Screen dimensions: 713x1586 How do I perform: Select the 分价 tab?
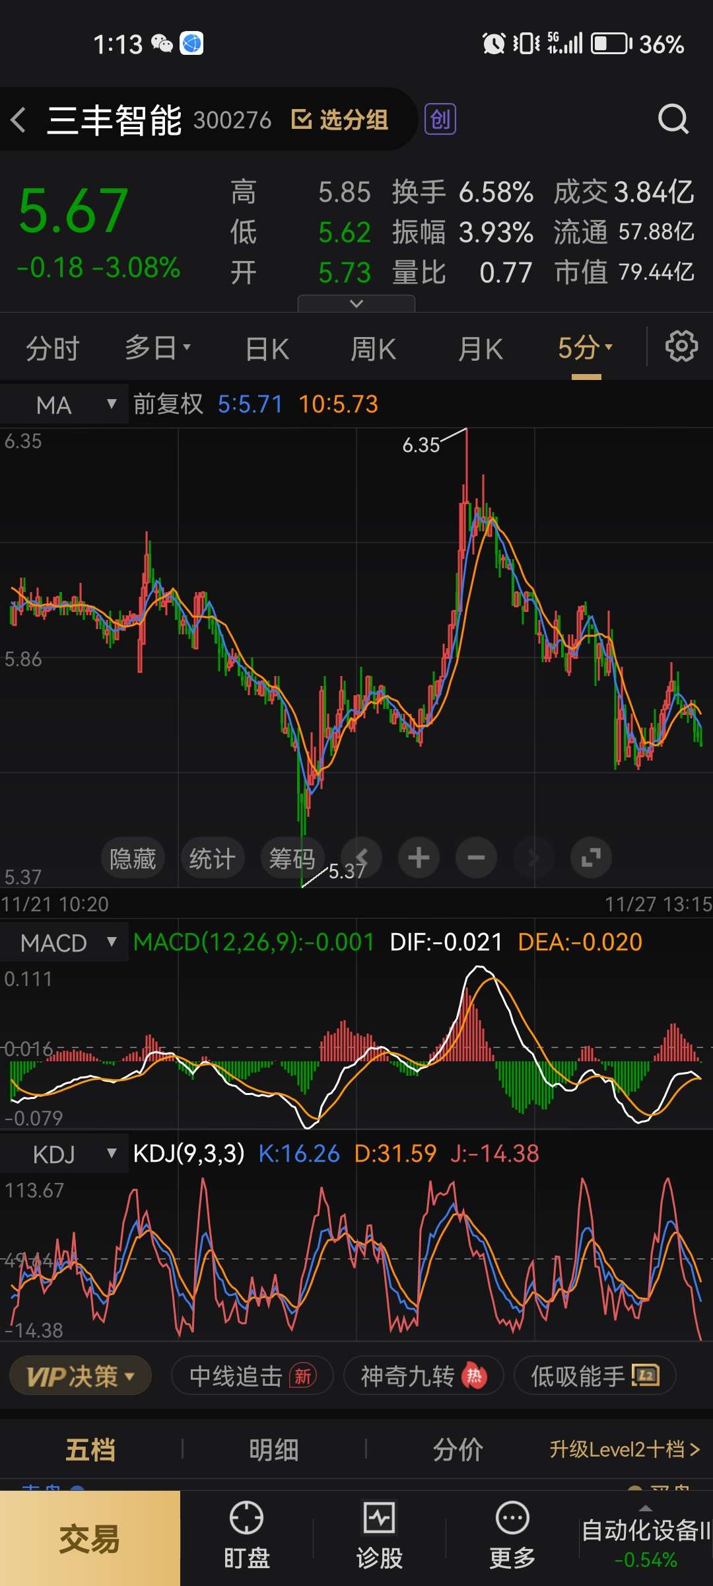pyautogui.click(x=458, y=1450)
